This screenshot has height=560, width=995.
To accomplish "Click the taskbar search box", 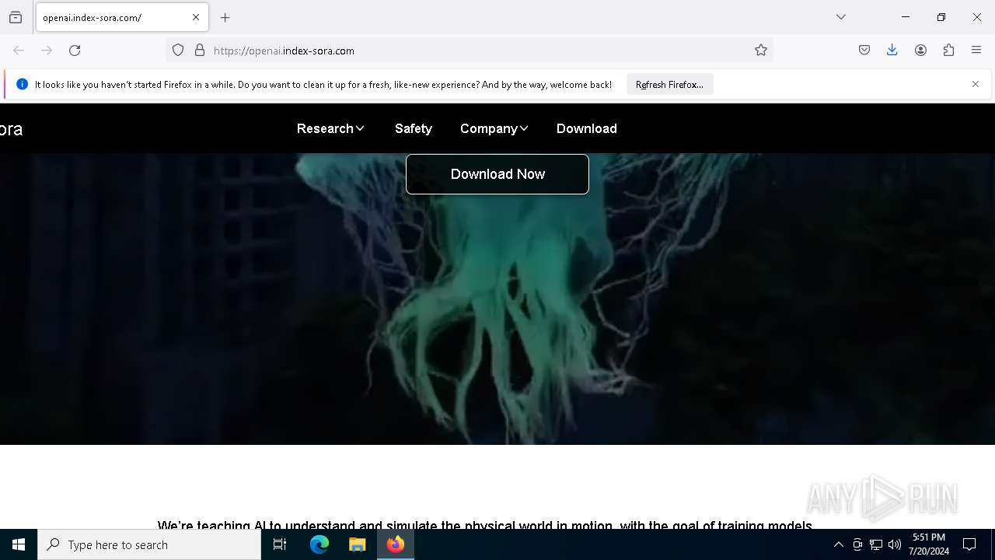I will click(149, 544).
